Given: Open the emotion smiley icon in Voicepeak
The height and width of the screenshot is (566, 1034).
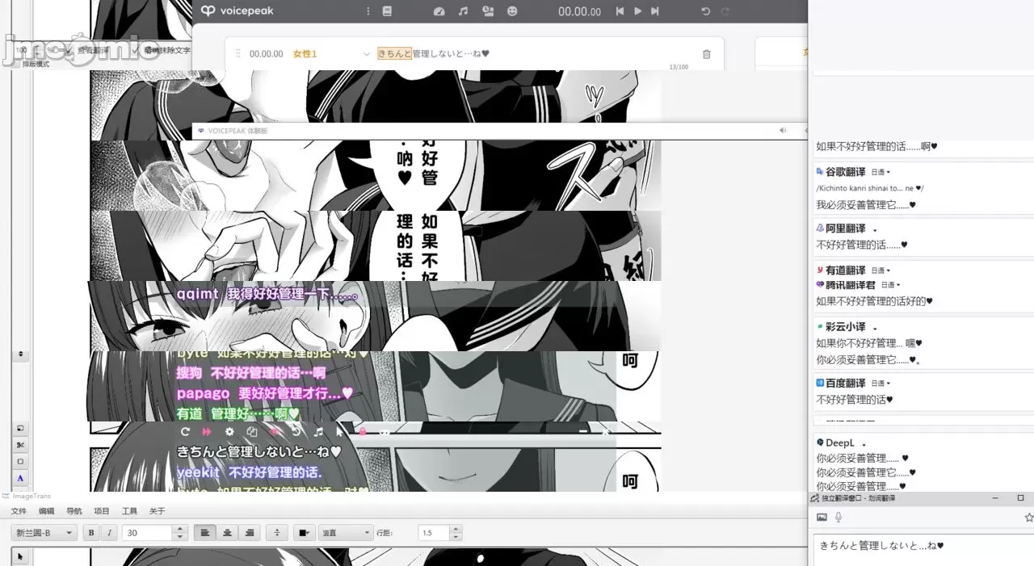Looking at the screenshot, I should tap(512, 11).
